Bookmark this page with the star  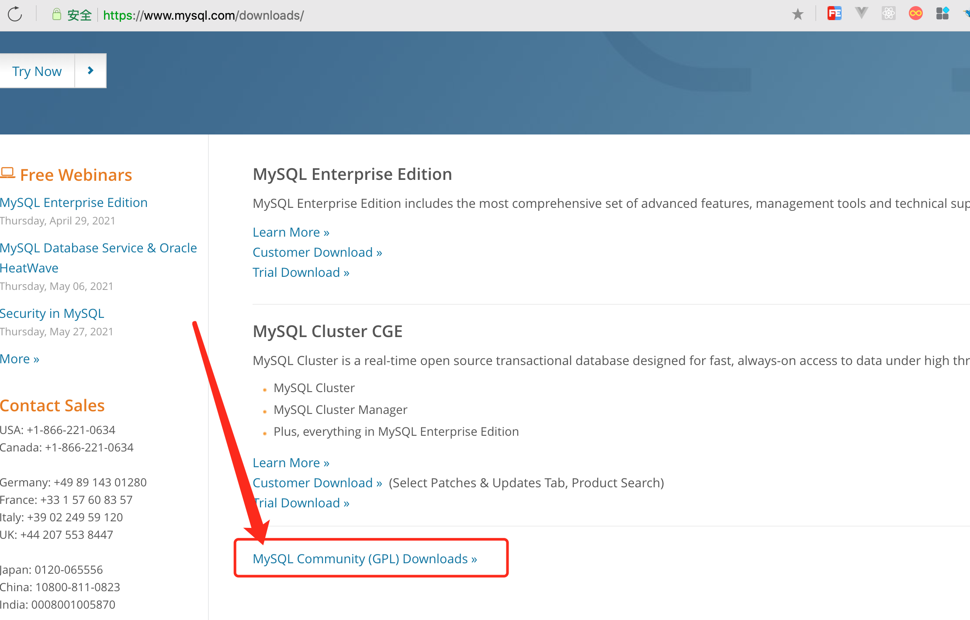[x=798, y=14]
